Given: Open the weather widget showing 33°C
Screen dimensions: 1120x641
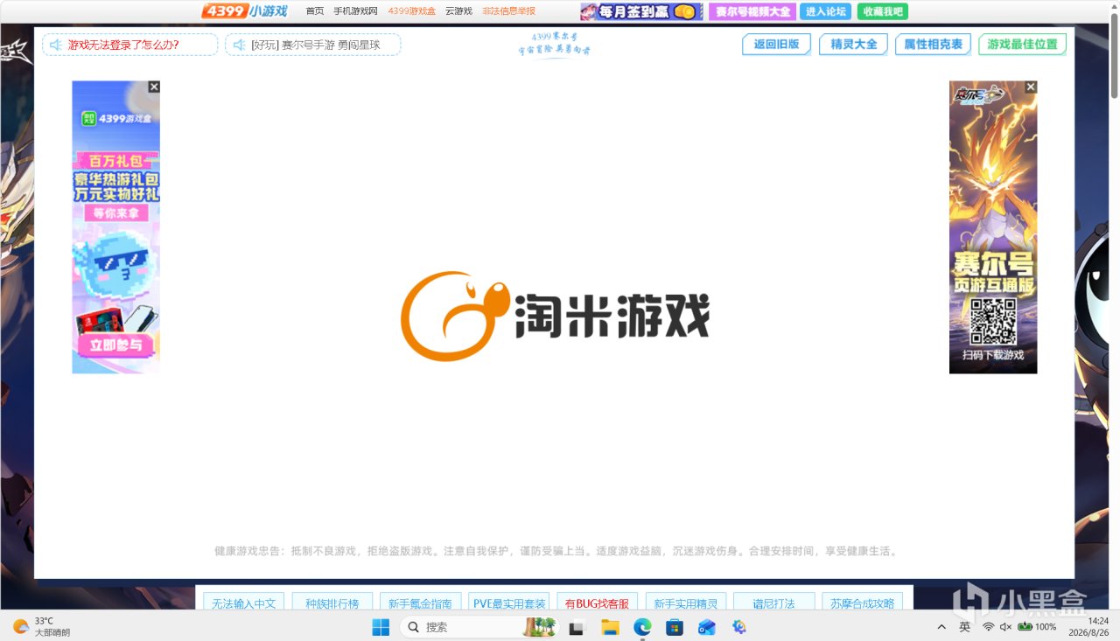Looking at the screenshot, I should (42, 626).
